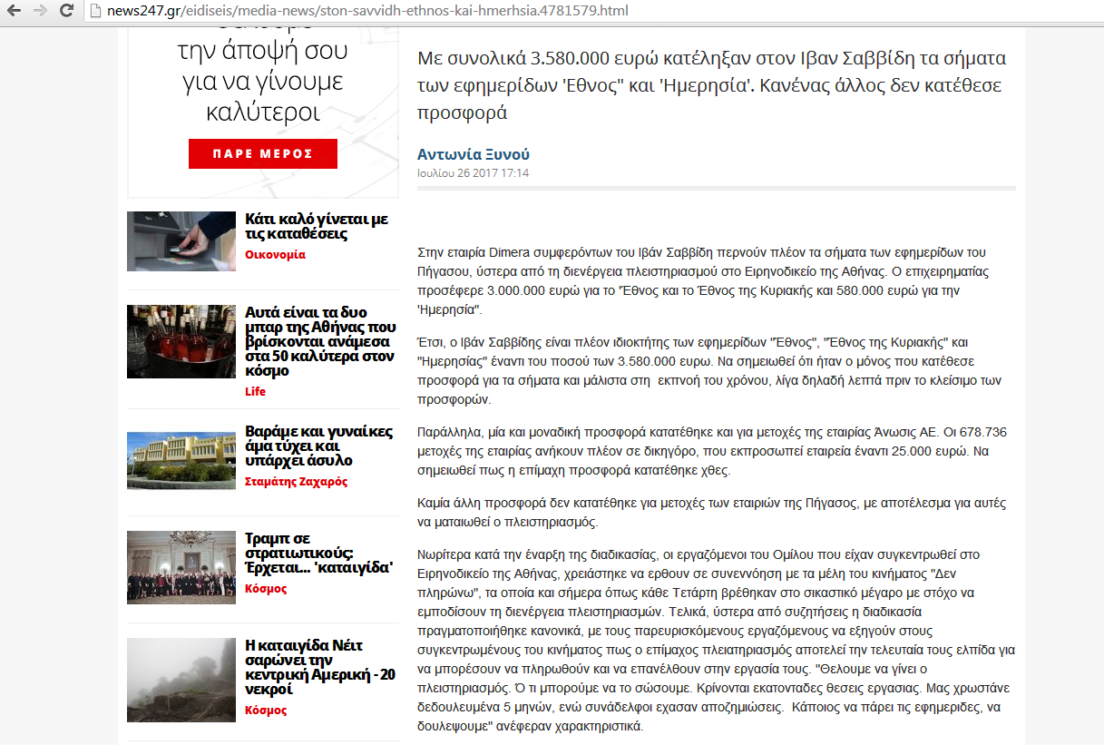Open the red cocktails bar thumbnail

[181, 341]
